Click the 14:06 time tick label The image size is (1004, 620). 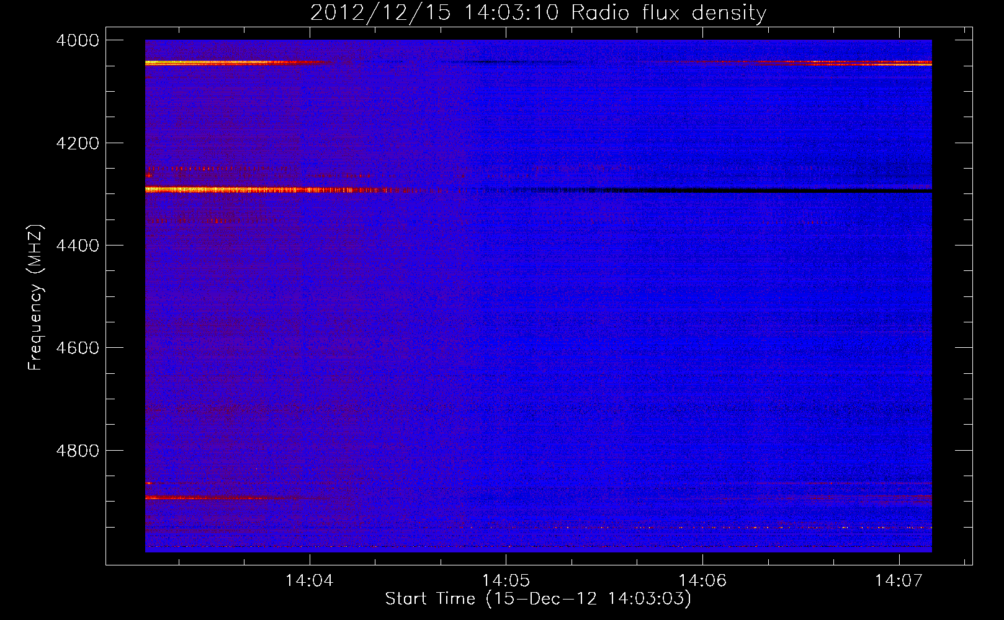702,581
